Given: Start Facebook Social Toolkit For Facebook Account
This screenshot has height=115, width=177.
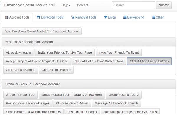Looking at the screenshot, I should click(x=42, y=31).
